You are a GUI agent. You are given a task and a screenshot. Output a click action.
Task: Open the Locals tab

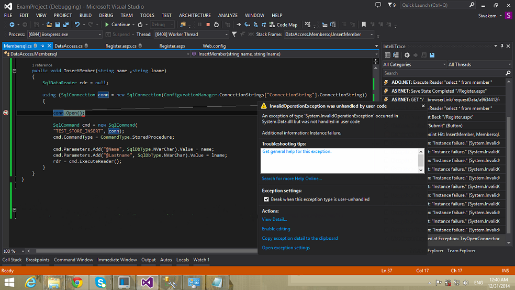183,260
